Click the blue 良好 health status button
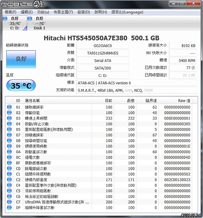 (21, 59)
